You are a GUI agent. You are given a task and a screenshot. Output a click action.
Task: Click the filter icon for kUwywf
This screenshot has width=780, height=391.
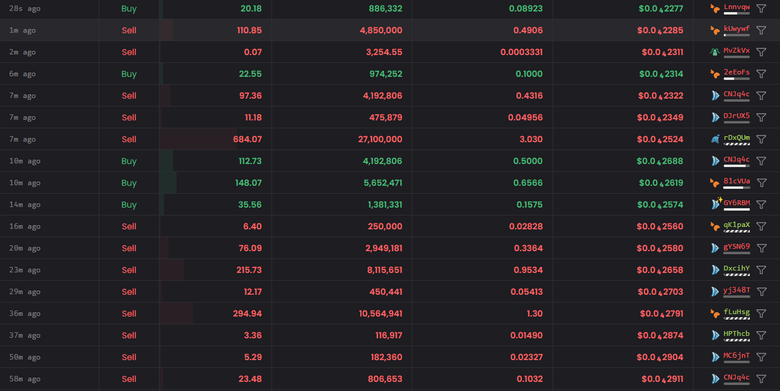pyautogui.click(x=761, y=30)
